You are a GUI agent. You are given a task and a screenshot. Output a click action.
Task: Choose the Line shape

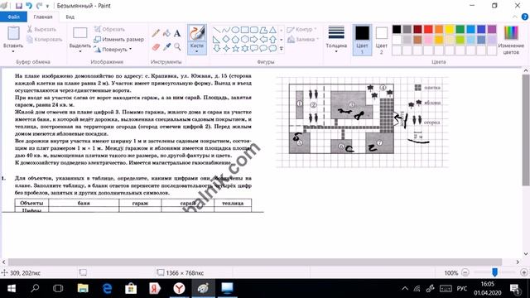pyautogui.click(x=217, y=30)
